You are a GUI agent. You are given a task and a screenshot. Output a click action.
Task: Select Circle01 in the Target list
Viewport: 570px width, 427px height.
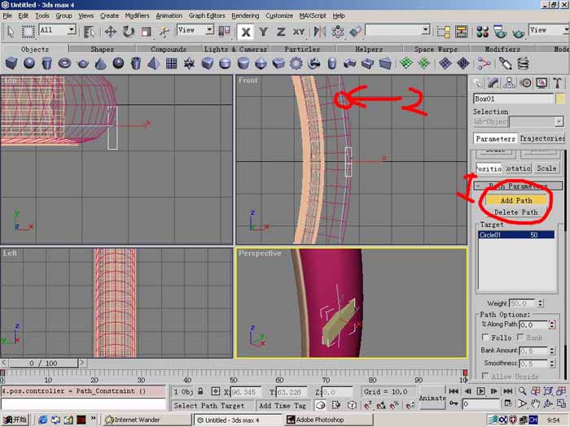[516, 235]
